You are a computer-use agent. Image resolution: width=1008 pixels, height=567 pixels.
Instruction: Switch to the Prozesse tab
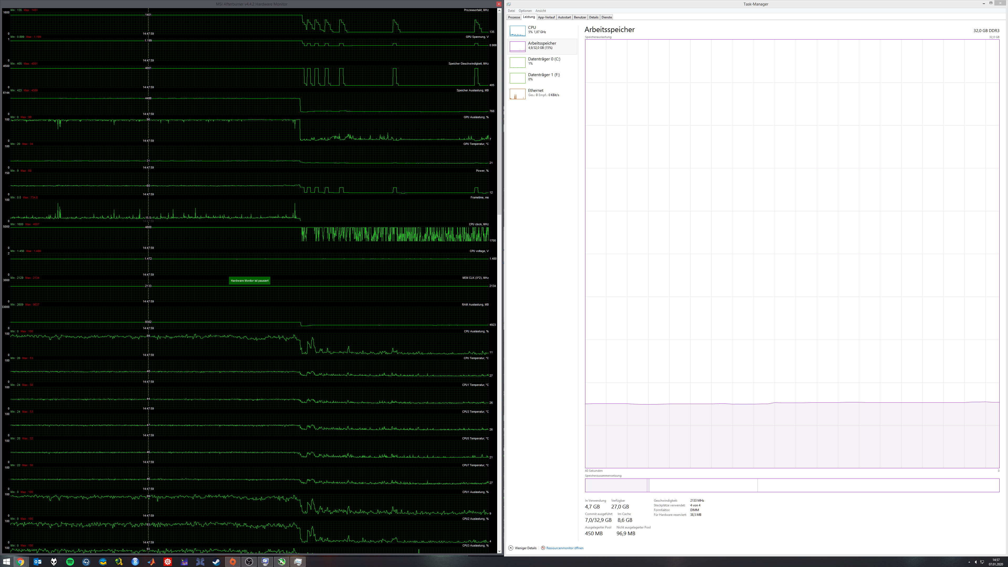click(514, 17)
